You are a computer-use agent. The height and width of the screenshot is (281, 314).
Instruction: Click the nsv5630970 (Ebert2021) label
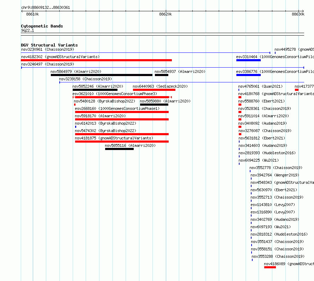(x=274, y=190)
